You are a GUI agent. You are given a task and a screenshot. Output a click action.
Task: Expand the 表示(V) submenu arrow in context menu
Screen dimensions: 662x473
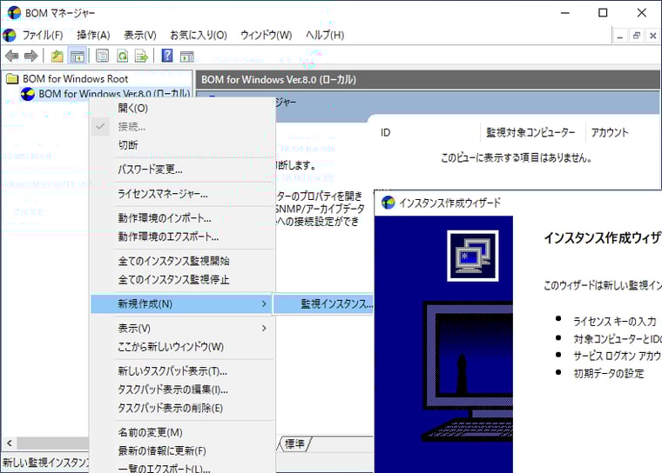coord(264,329)
